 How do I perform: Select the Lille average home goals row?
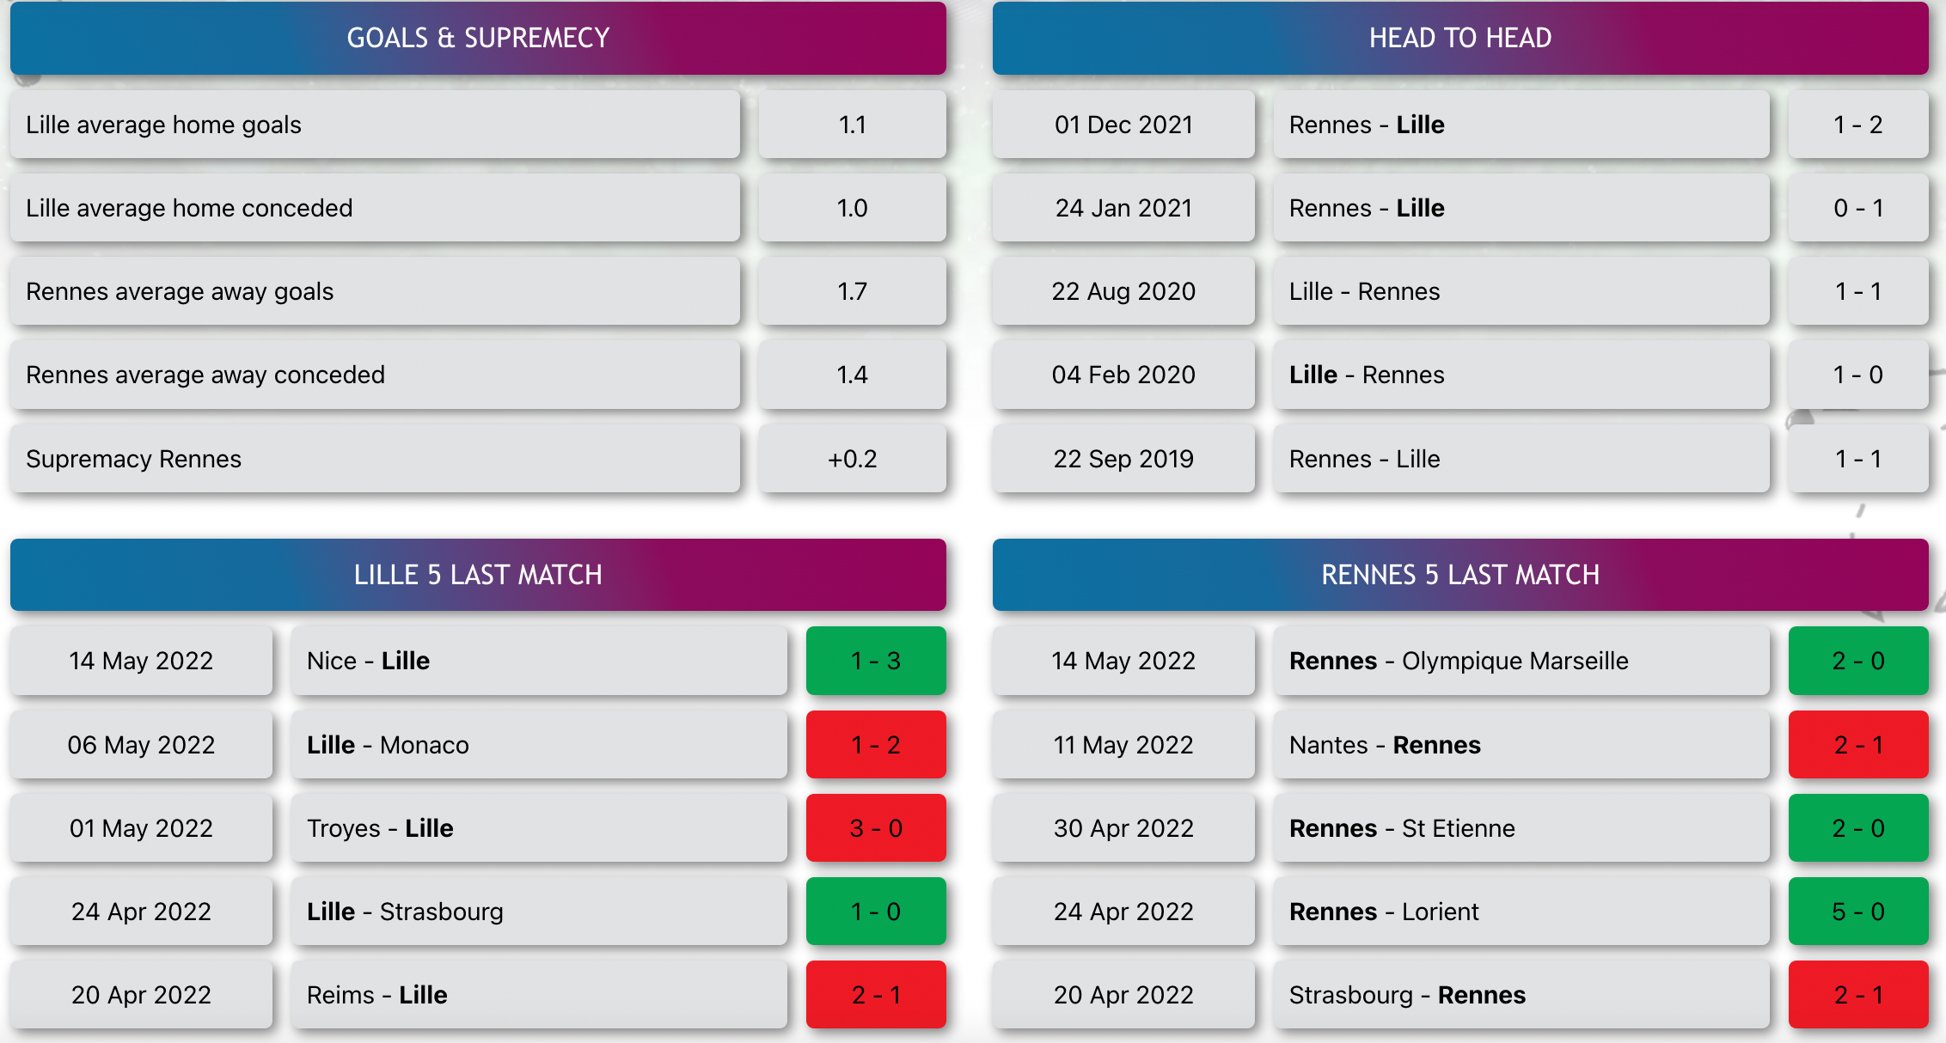point(375,125)
